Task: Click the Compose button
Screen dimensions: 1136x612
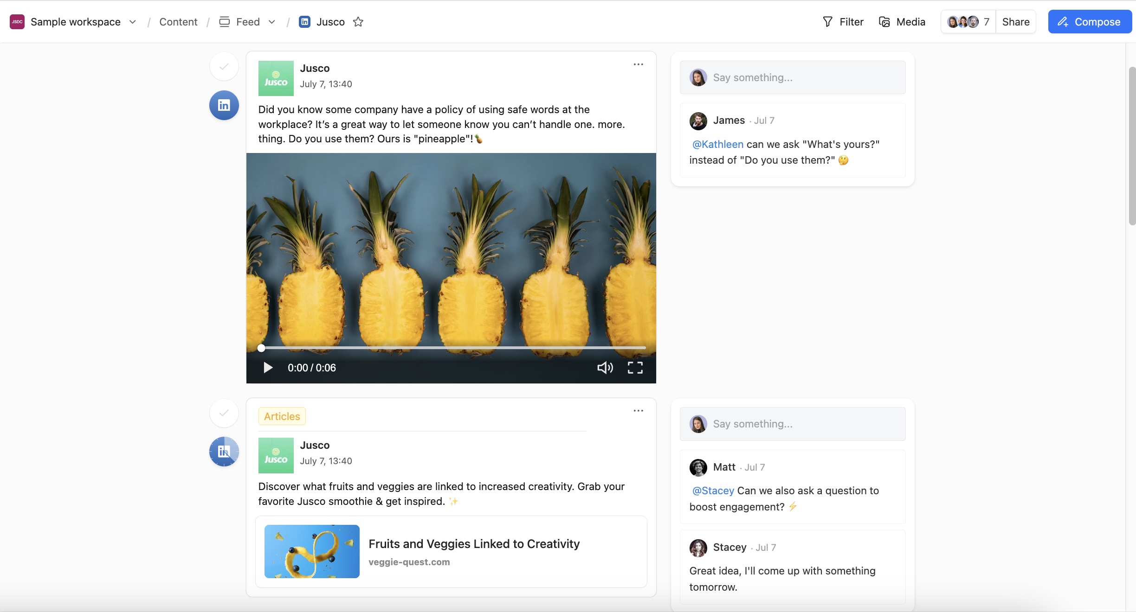Action: click(1090, 22)
